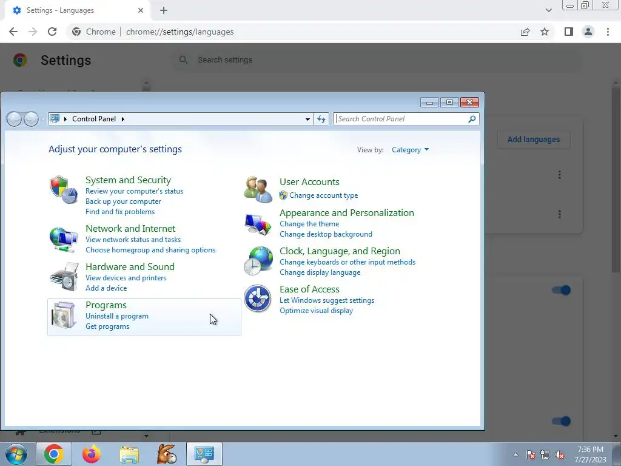Open lower language three-dot menu in Chrome
This screenshot has height=466, width=621.
click(560, 214)
